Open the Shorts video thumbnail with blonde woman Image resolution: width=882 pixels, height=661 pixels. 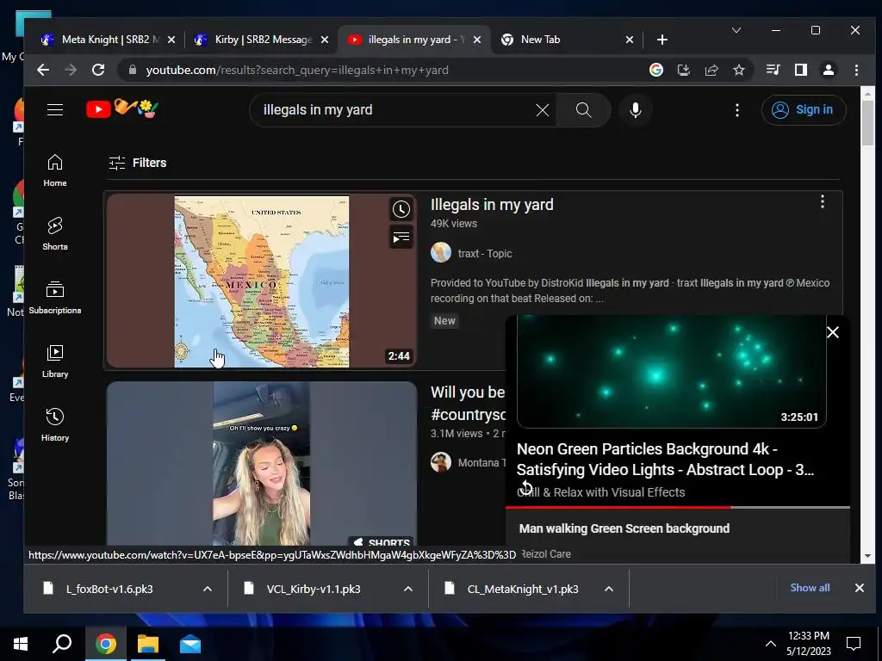pyautogui.click(x=262, y=464)
